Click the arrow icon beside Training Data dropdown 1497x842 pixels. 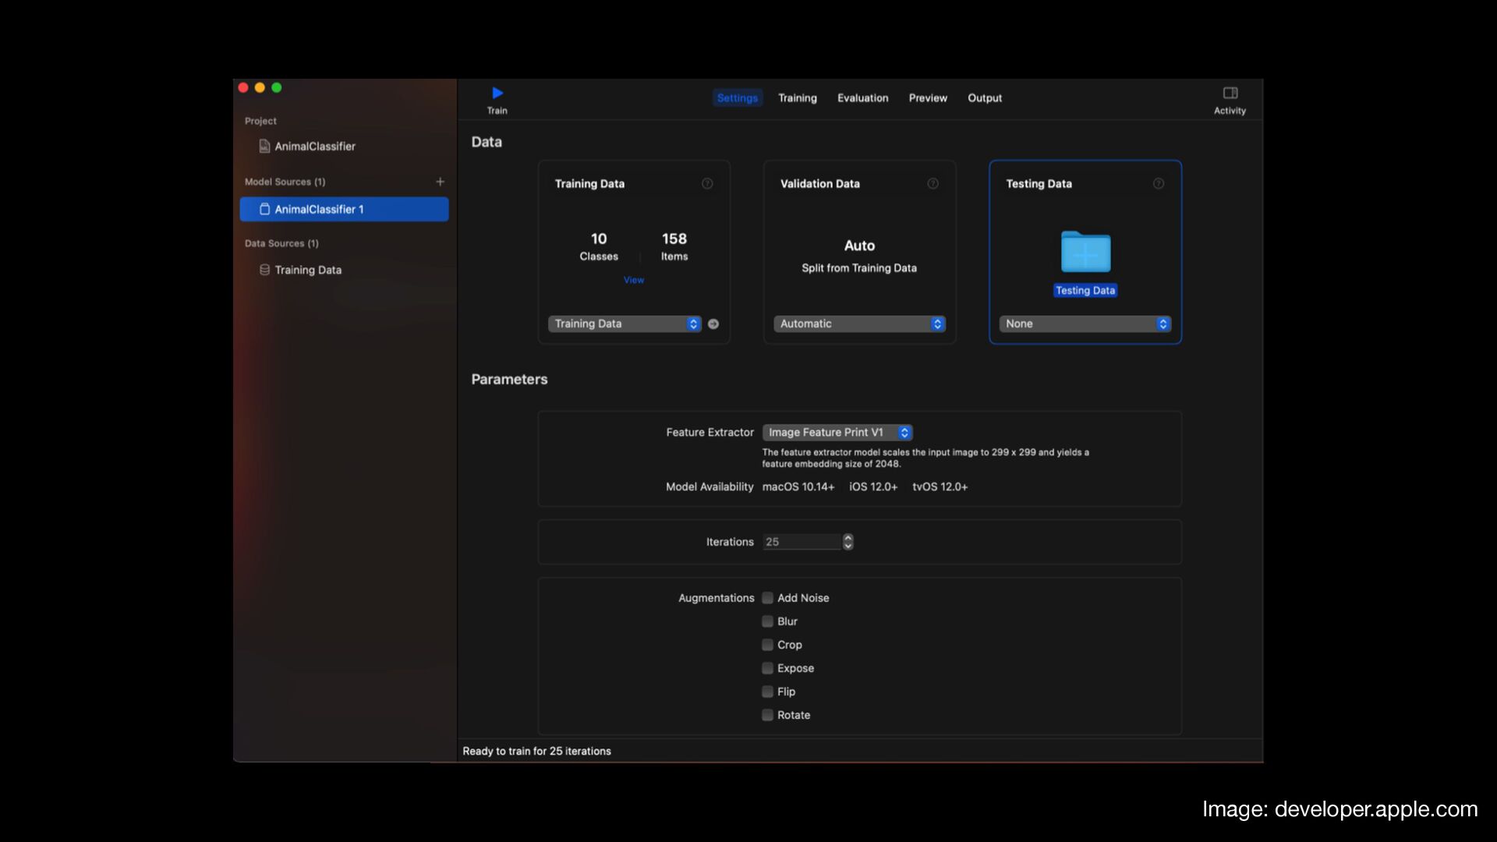pos(713,324)
